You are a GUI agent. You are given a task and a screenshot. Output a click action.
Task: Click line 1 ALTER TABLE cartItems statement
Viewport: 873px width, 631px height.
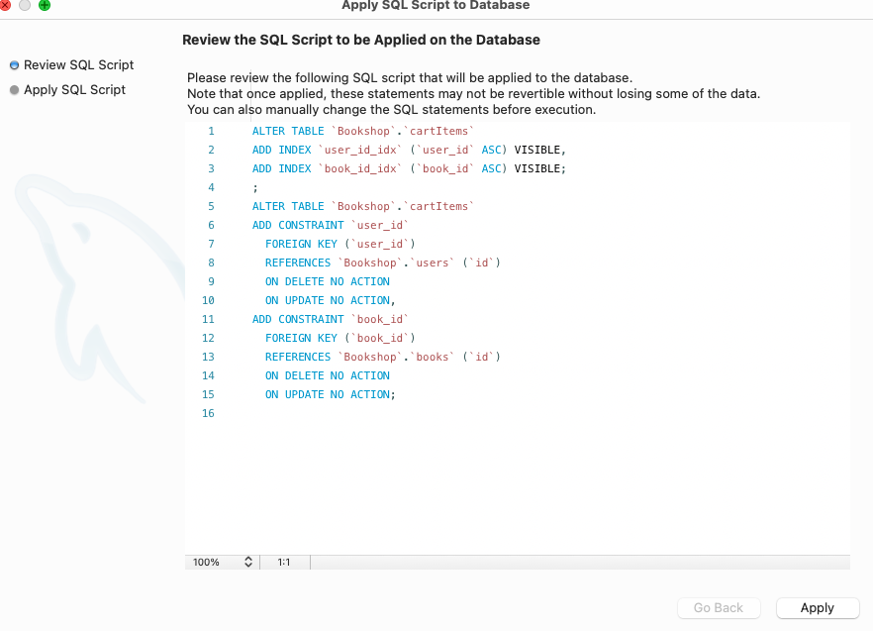363,131
